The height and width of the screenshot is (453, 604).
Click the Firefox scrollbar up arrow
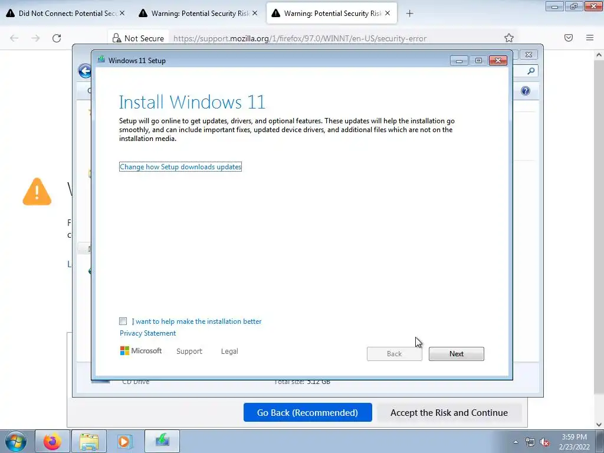[599, 55]
